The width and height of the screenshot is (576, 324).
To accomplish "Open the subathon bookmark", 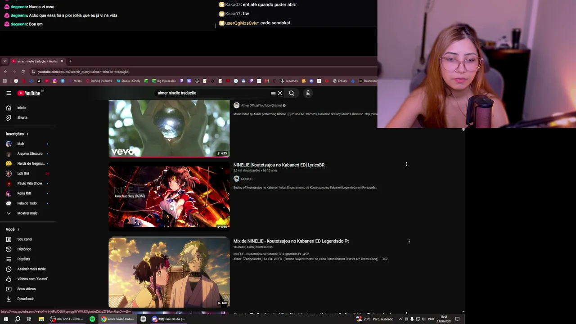I will tap(289, 81).
